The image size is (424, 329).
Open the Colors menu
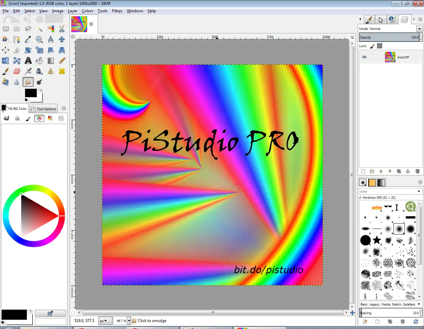87,11
